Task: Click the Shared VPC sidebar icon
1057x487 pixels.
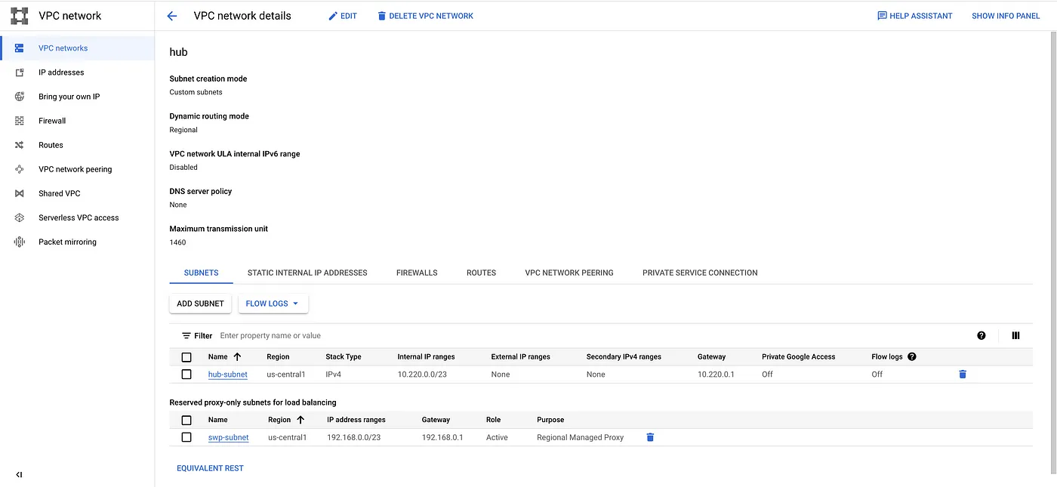Action: pyautogui.click(x=20, y=193)
